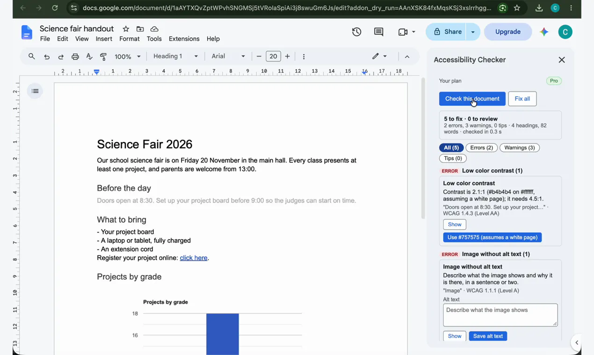Open version history clock icon
This screenshot has height=355, width=594.
click(357, 32)
